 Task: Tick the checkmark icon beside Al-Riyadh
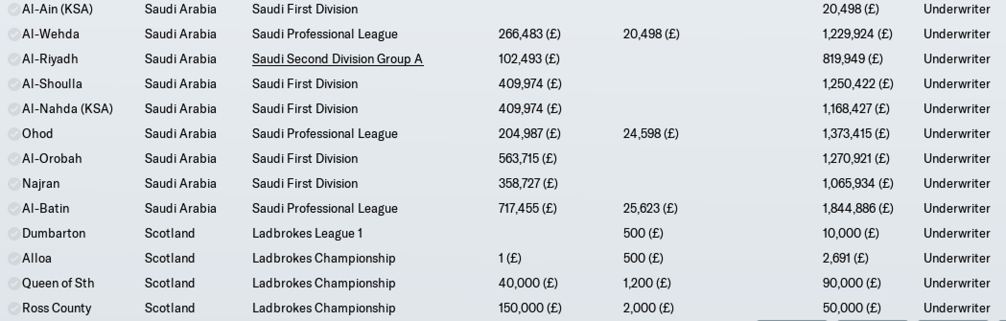tap(14, 59)
